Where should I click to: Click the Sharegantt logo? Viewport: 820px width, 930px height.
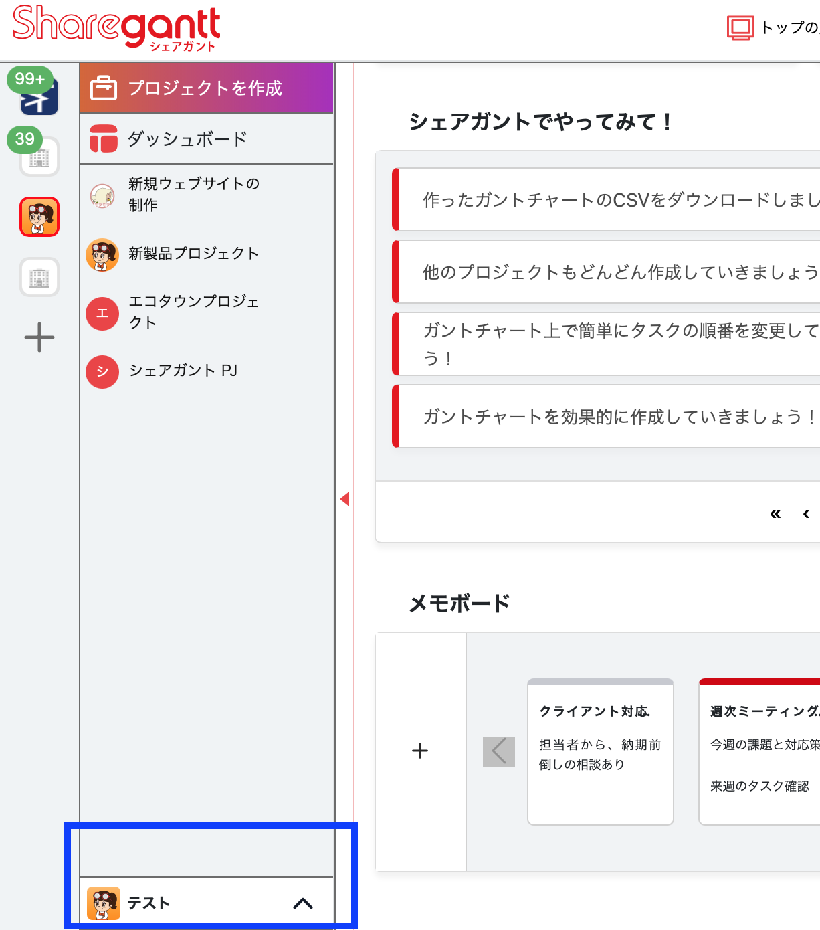(116, 27)
